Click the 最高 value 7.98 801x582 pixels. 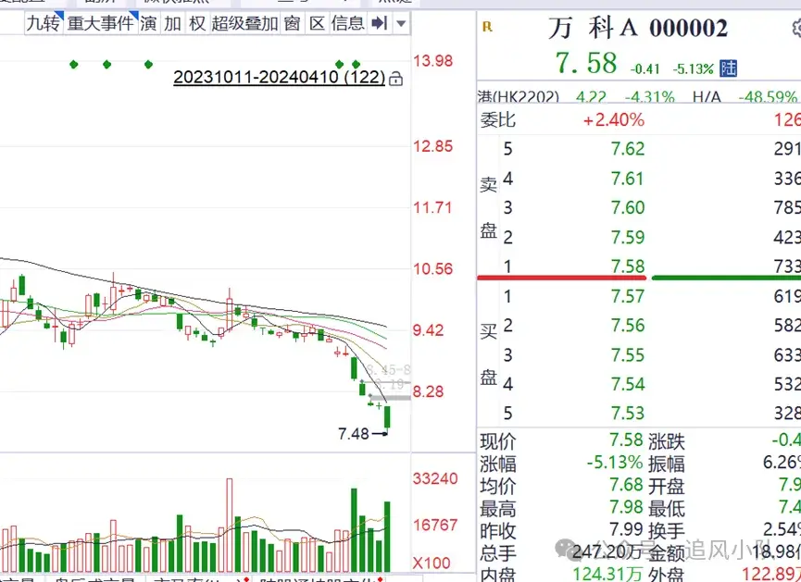click(626, 507)
